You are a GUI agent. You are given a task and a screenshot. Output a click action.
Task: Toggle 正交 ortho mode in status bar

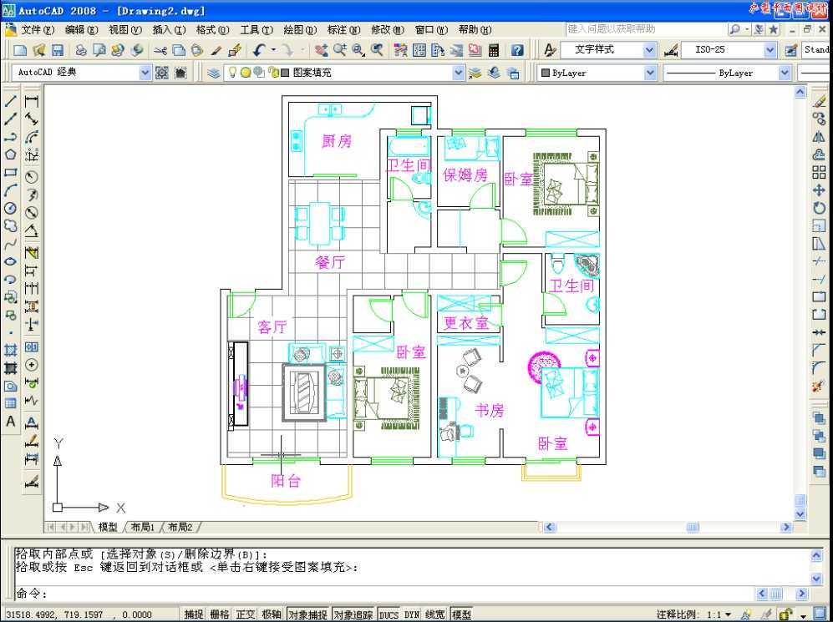pyautogui.click(x=246, y=614)
